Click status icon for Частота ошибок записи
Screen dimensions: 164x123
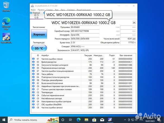33,108
